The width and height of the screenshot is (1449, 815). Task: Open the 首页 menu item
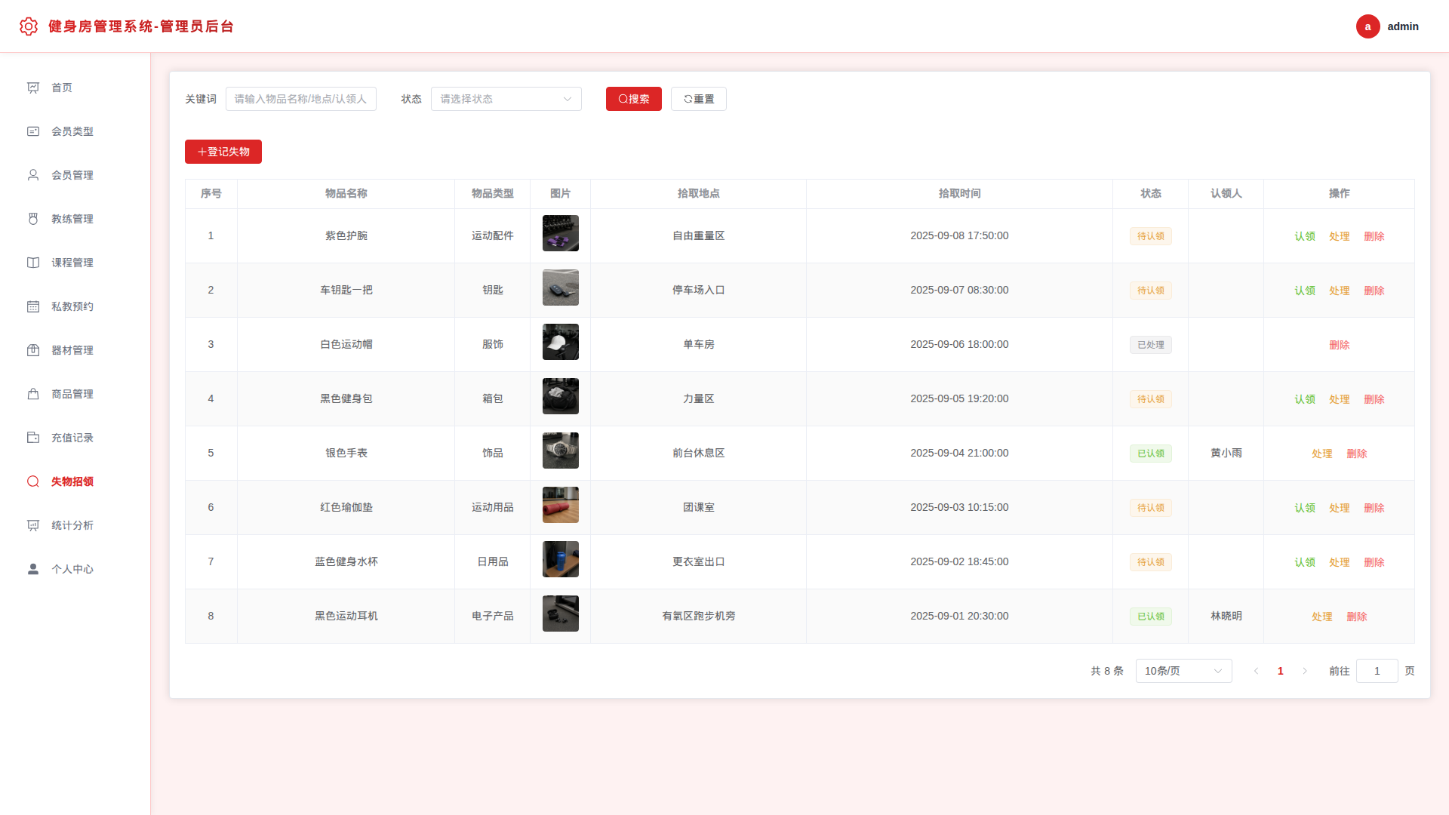[75, 88]
